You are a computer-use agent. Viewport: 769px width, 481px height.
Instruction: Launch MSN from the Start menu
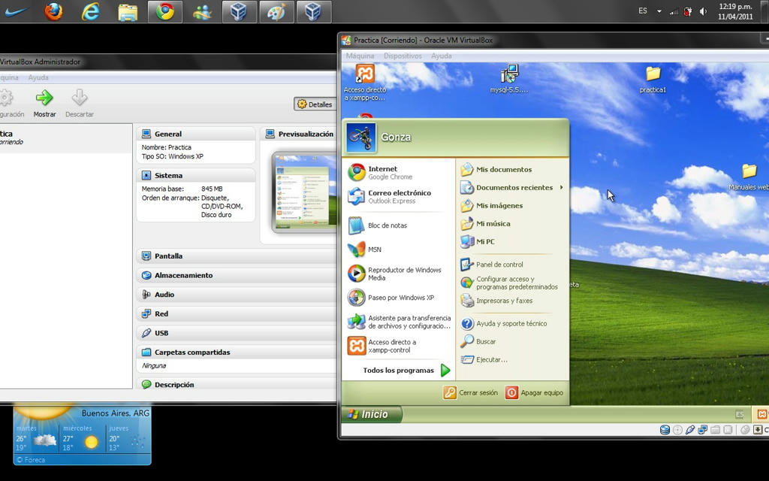coord(399,250)
